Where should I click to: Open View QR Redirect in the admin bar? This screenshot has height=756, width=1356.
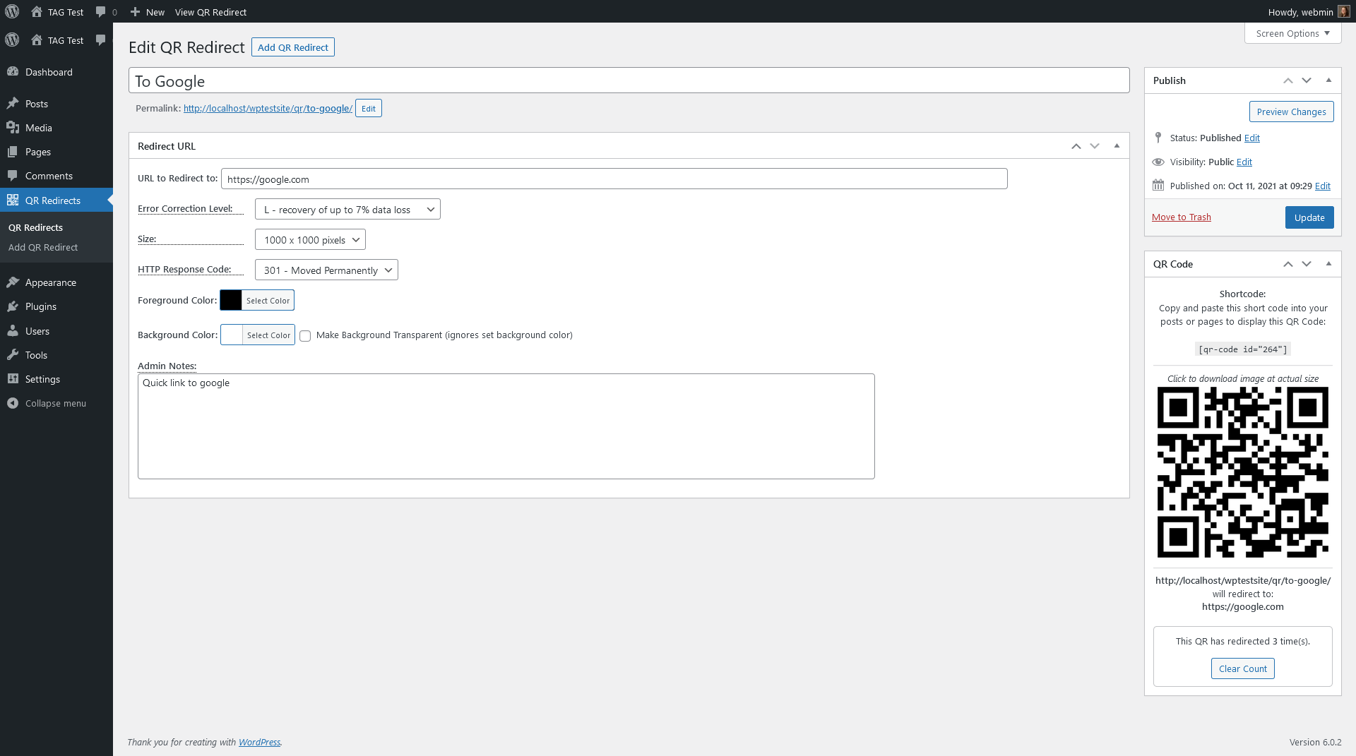point(210,12)
